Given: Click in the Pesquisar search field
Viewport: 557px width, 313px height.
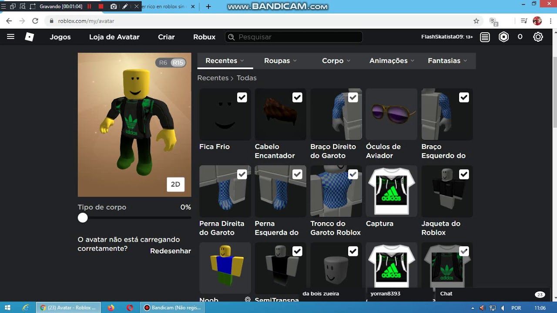Looking at the screenshot, I should coord(294,37).
